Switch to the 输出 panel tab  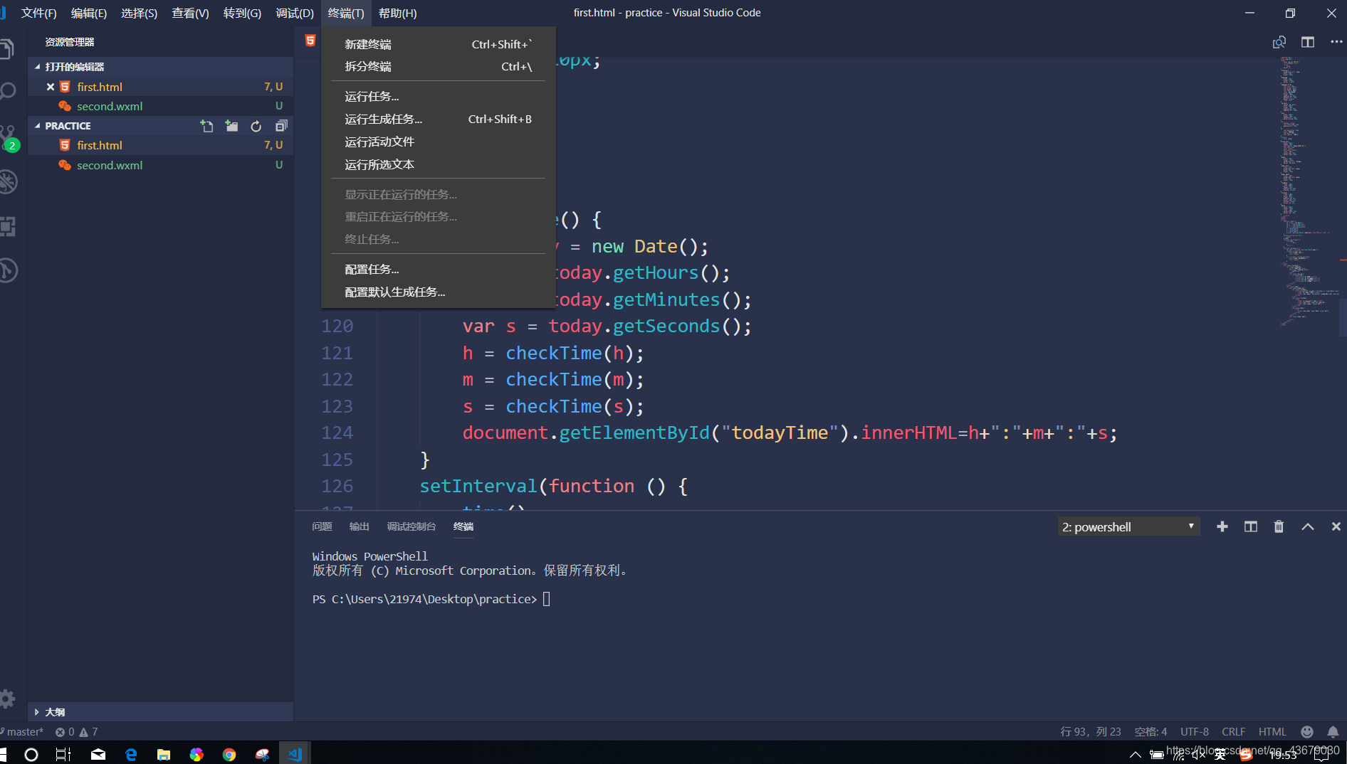pyautogui.click(x=359, y=526)
